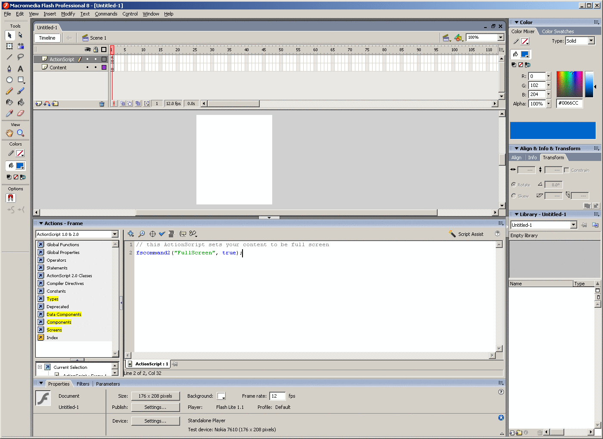Open the ActionScript version dropdown

point(115,234)
